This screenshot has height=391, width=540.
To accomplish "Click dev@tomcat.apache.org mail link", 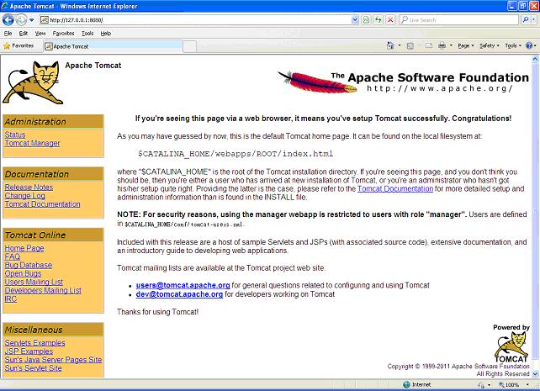I will (x=179, y=294).
